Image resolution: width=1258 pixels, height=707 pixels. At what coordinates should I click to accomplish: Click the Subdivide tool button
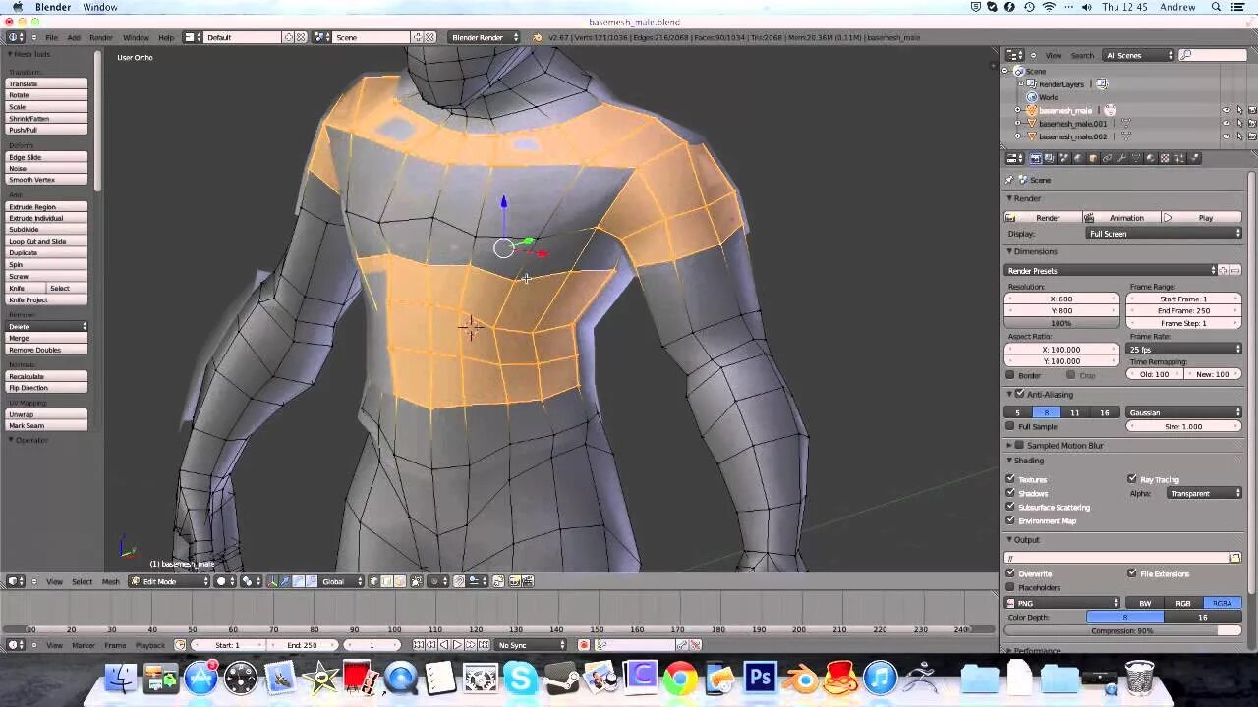coord(47,229)
